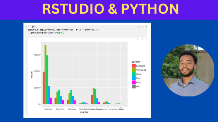Click the Poor legend swatch
218x122 pixels.
134,83
